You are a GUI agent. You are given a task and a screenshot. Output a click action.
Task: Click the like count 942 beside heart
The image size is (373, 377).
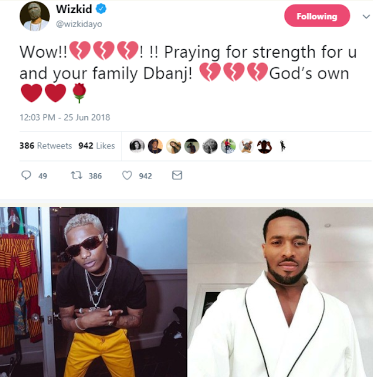pyautogui.click(x=145, y=176)
